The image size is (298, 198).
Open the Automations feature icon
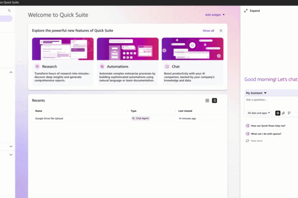tap(102, 66)
